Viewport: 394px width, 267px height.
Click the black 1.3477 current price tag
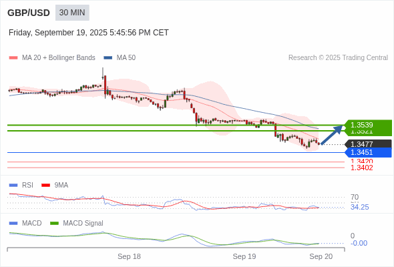pyautogui.click(x=368, y=144)
